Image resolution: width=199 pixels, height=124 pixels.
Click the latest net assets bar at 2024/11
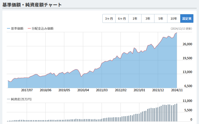point(177,113)
